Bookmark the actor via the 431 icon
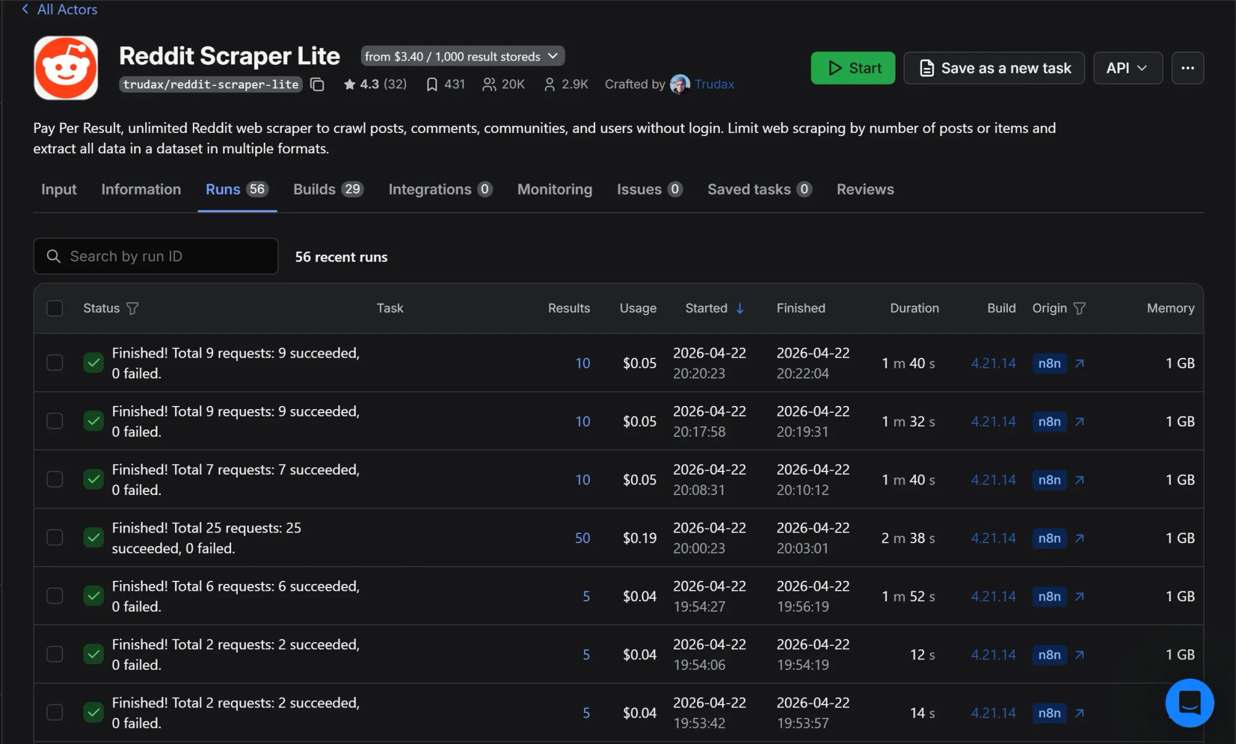Screen dimensions: 1236x744 tap(432, 84)
